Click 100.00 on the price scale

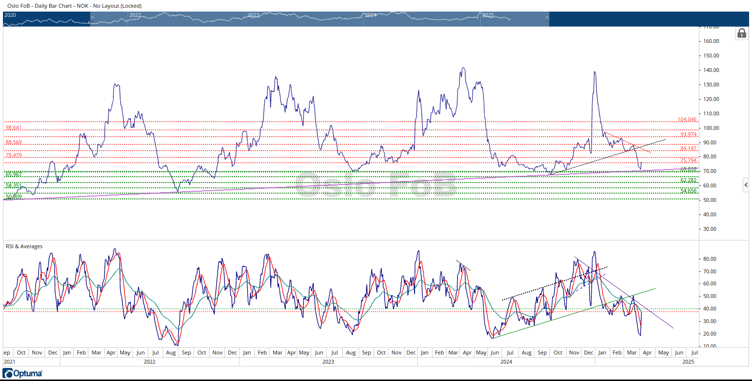[711, 128]
